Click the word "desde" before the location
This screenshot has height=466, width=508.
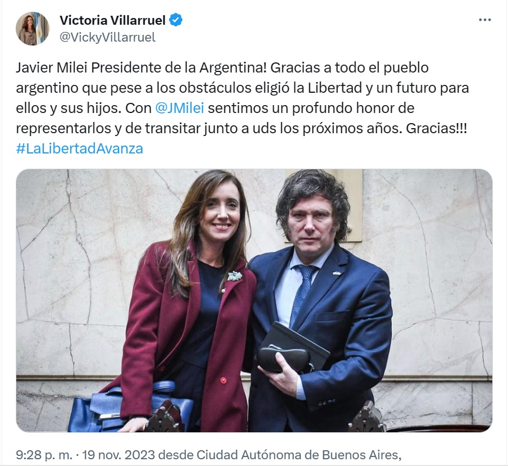pyautogui.click(x=176, y=455)
